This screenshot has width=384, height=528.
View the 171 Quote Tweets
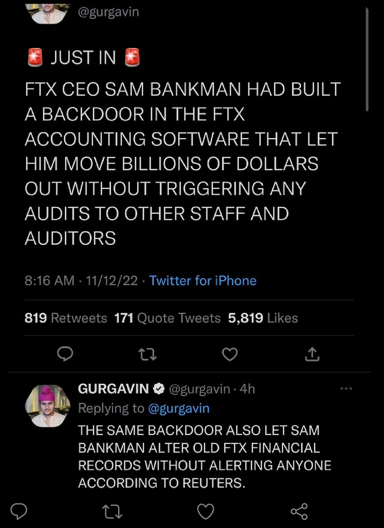[x=167, y=318]
